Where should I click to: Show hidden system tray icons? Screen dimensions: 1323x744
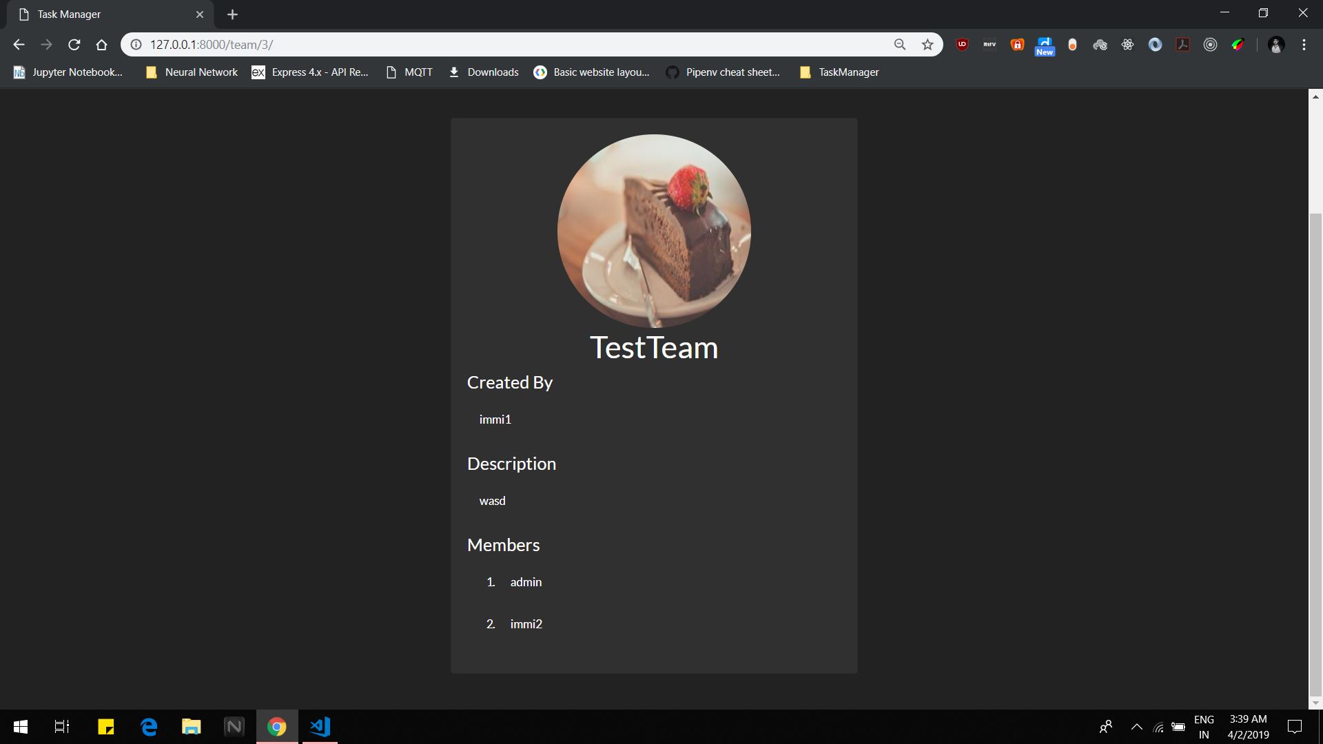(x=1137, y=727)
